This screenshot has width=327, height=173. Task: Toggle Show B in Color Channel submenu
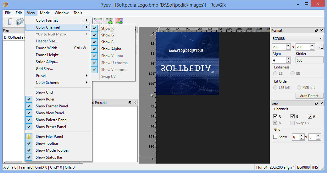(x=113, y=42)
